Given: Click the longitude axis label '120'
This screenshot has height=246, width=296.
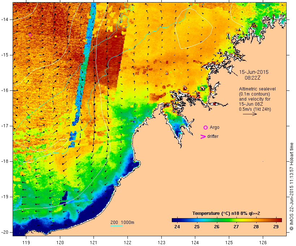Looking at the screenshot, I should pos(60,242).
